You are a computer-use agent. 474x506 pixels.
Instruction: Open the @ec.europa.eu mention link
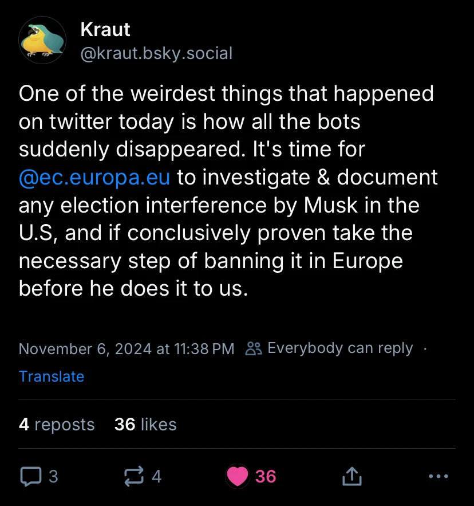pyautogui.click(x=94, y=177)
